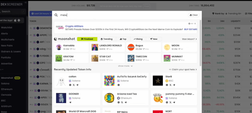Open the yummy yummy 5 star token card

pos(174,98)
